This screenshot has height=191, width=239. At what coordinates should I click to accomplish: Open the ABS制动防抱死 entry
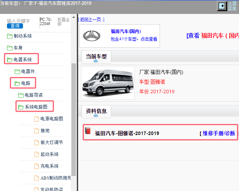pyautogui.click(x=56, y=178)
